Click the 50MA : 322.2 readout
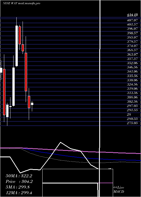The image size is (141, 197). click(x=19, y=176)
